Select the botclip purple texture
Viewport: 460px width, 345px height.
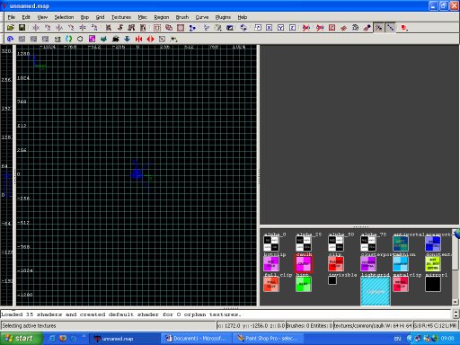(271, 264)
